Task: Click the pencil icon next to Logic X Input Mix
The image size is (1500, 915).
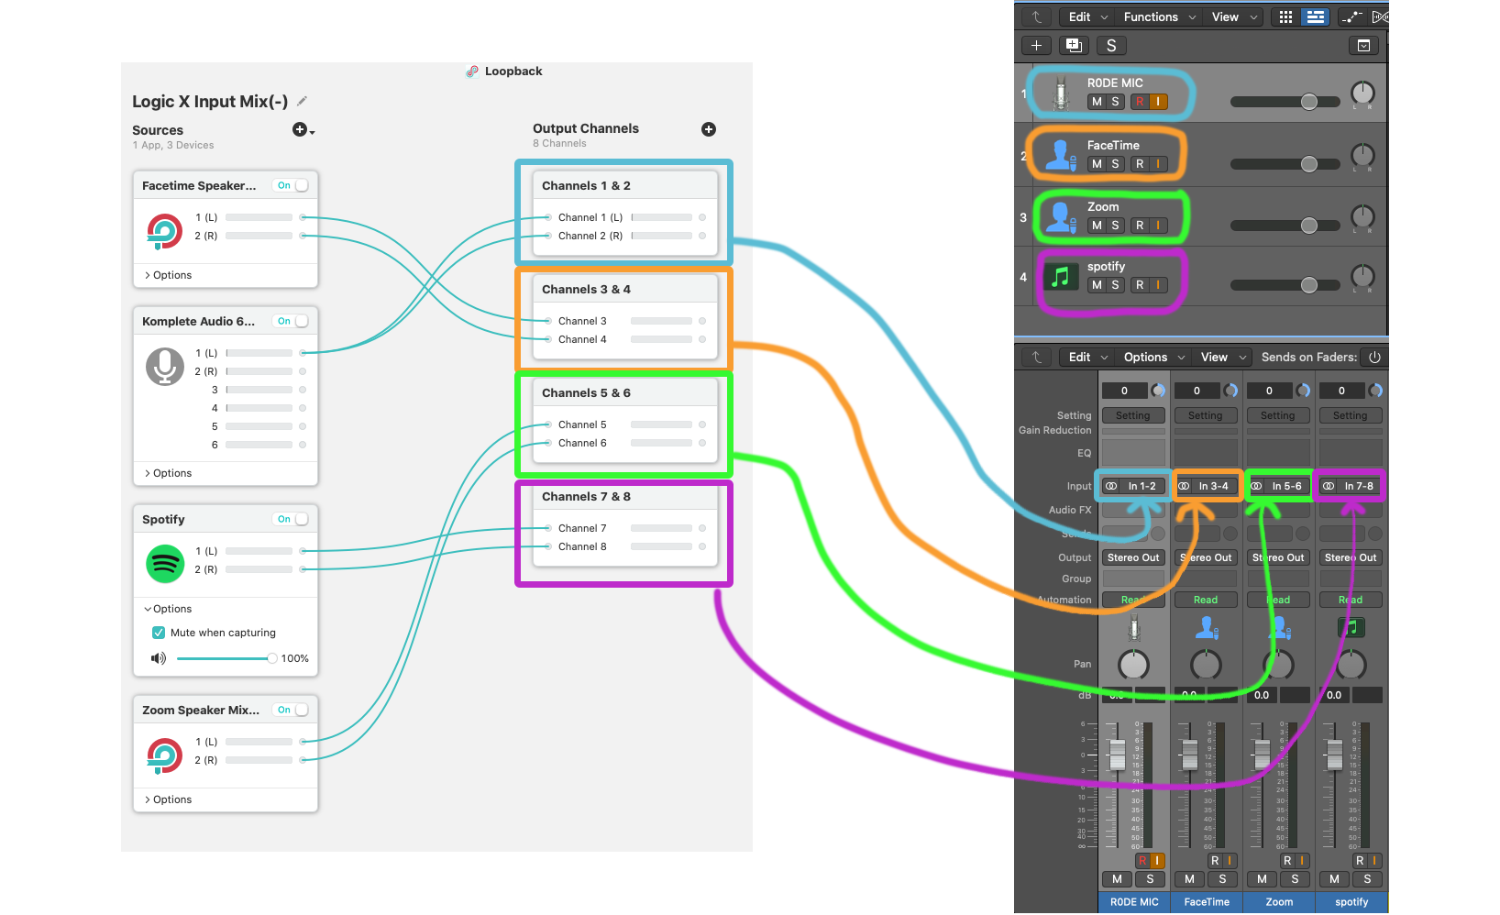Action: 303,101
